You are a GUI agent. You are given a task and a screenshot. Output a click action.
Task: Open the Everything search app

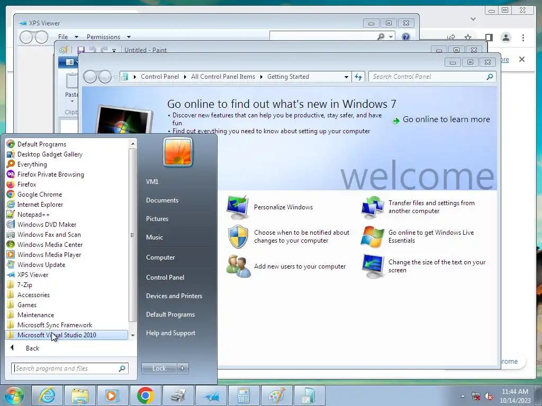click(x=32, y=164)
